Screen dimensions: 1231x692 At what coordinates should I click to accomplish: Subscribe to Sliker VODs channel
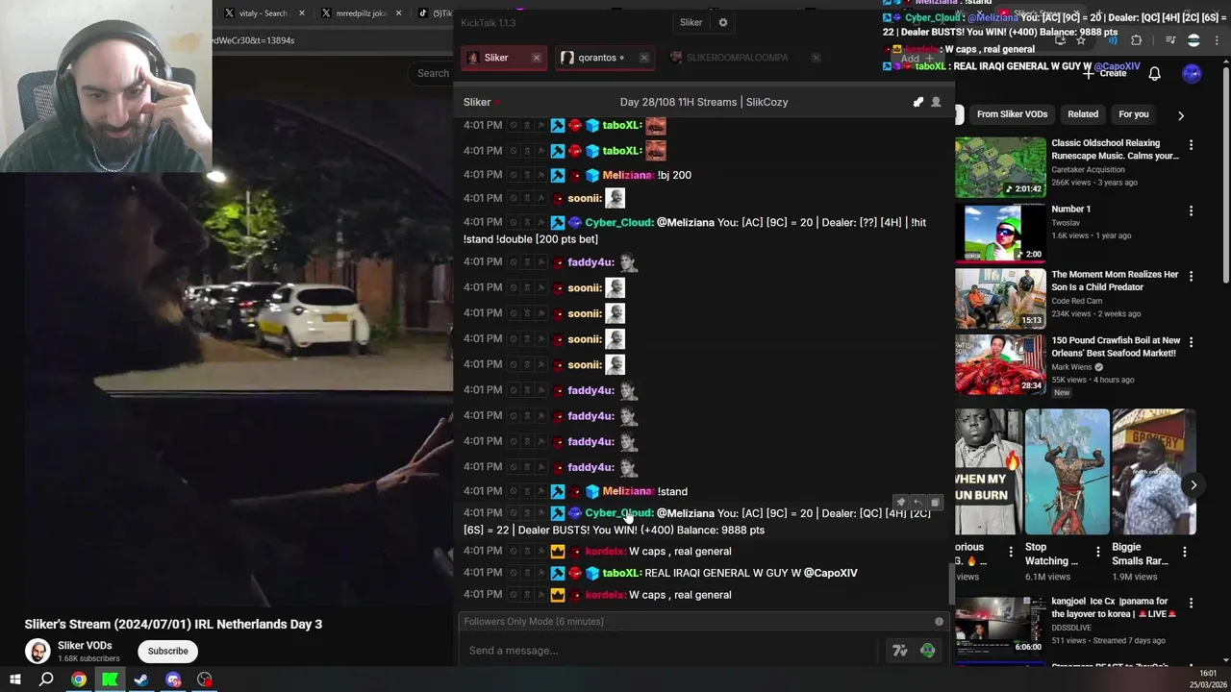(x=167, y=652)
